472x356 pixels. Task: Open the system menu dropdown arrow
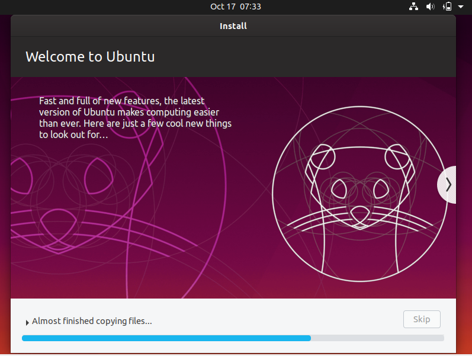point(461,7)
